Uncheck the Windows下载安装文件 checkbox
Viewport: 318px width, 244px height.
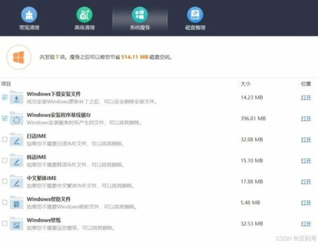coord(5,97)
